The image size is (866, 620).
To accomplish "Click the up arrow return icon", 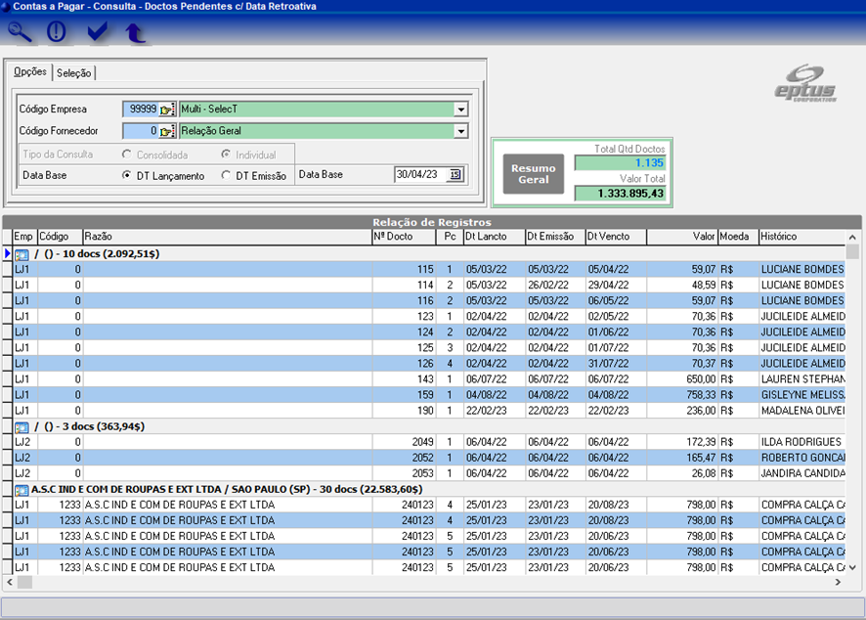I will 135,33.
